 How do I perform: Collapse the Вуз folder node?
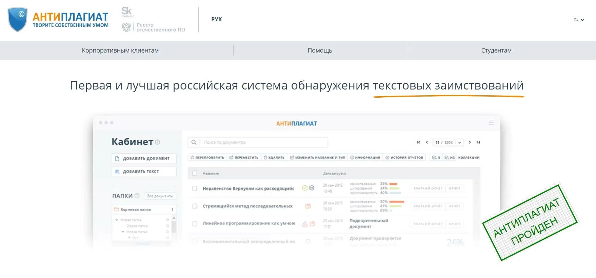click(129, 238)
